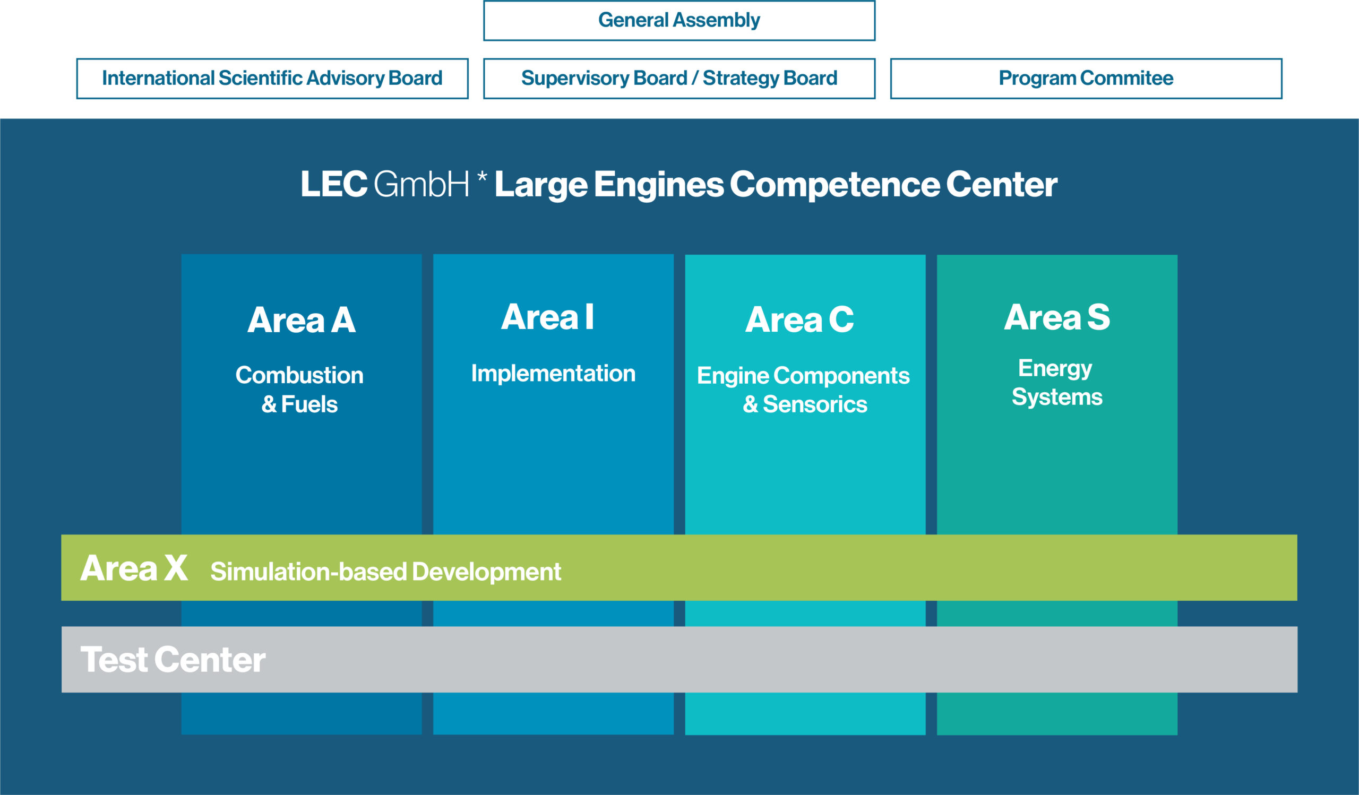Click the bold LEC text in the title

pyautogui.click(x=334, y=184)
